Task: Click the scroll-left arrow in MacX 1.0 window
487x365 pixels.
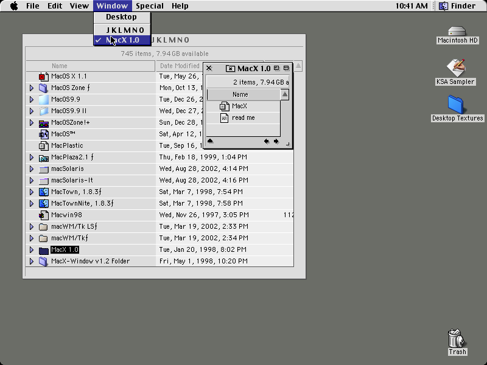Action: (x=267, y=142)
